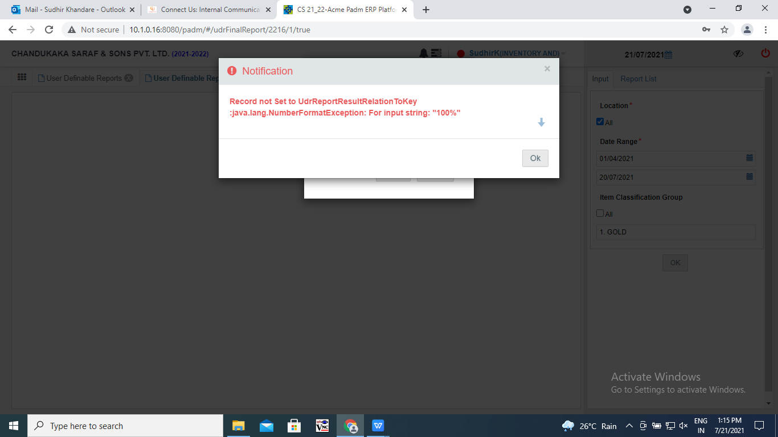Open VNC viewer from taskbar
Viewport: 778px width, 437px height.
pyautogui.click(x=322, y=426)
